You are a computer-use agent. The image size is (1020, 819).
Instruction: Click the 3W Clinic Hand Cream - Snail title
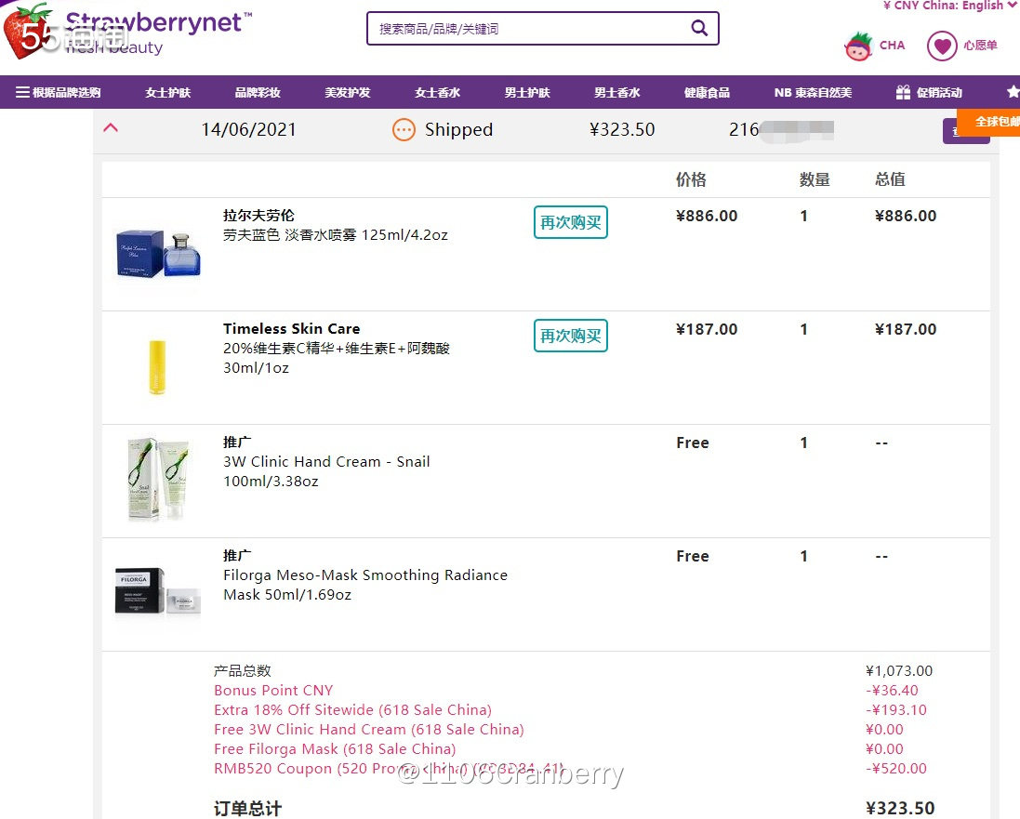[x=326, y=462]
